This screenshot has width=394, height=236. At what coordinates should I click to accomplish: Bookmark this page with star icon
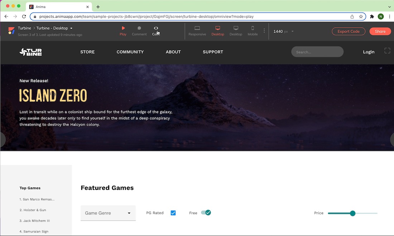click(x=361, y=16)
